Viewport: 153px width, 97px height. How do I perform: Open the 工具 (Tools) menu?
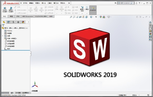coord(50,3)
